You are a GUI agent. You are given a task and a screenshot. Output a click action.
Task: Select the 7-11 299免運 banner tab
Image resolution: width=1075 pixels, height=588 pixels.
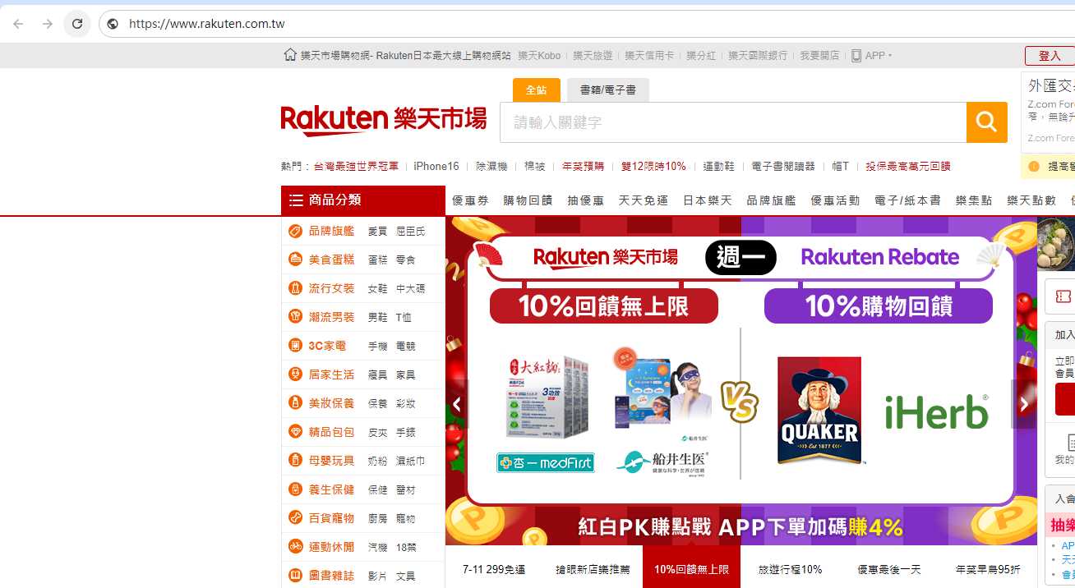pyautogui.click(x=494, y=569)
